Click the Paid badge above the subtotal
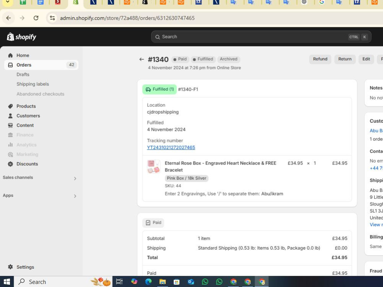This screenshot has height=287, width=383. point(154,223)
